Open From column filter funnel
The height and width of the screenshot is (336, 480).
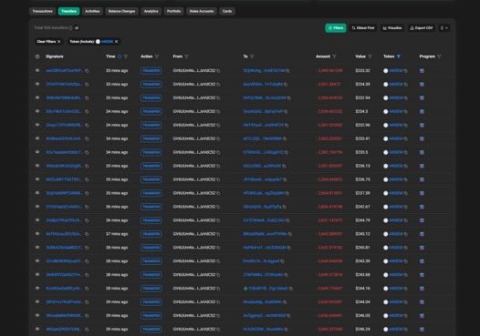(x=187, y=56)
